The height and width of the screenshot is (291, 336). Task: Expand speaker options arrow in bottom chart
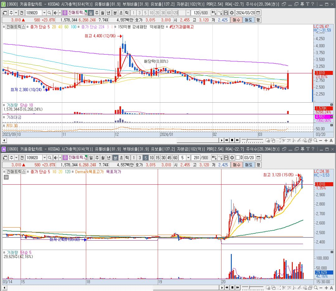click(60, 158)
